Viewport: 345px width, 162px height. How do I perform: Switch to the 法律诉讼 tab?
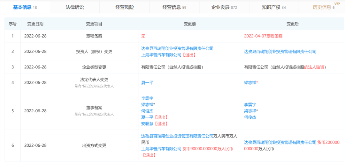[75, 7]
